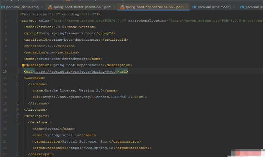The width and height of the screenshot is (265, 157).
Task: Click the yellow intention lightbulb icon
Action: (x=23, y=65)
